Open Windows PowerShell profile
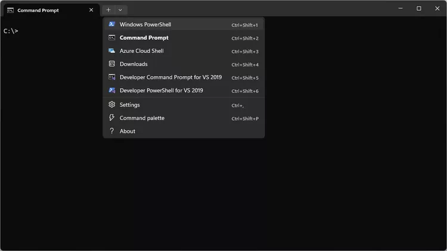Image resolution: width=447 pixels, height=251 pixels. [x=184, y=24]
